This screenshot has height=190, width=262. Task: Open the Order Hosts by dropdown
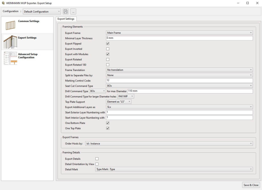(x=169, y=143)
